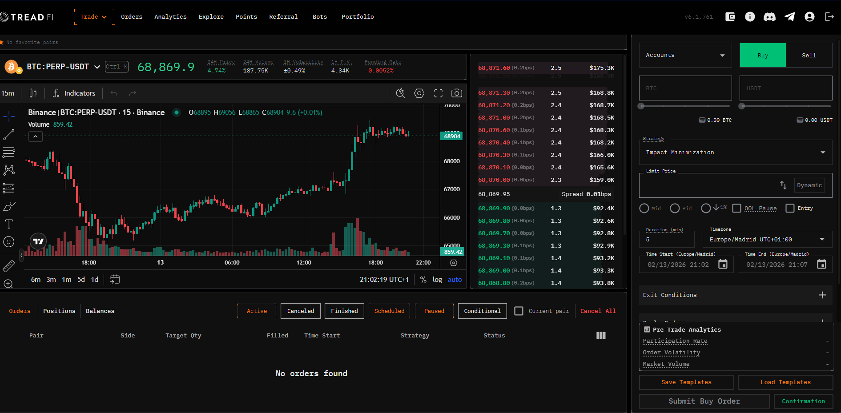This screenshot has height=413, width=841.
Task: Select the pattern drawing tool
Action: (x=9, y=170)
